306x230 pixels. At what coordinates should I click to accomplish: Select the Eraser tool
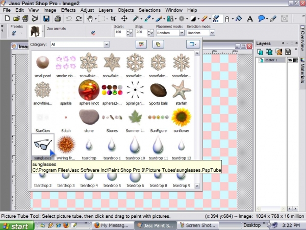pyautogui.click(x=204, y=19)
